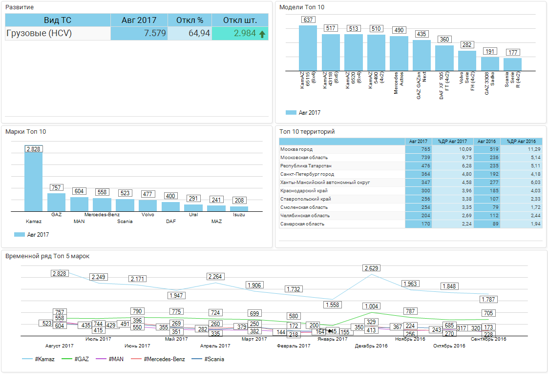Toggle the #Scania legend series
Image resolution: width=548 pixels, height=387 pixels.
pos(208,359)
